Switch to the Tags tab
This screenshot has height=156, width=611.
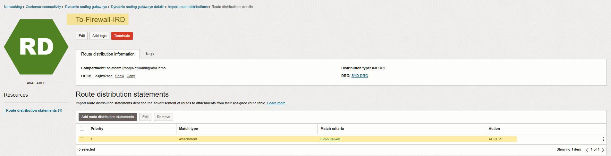149,54
